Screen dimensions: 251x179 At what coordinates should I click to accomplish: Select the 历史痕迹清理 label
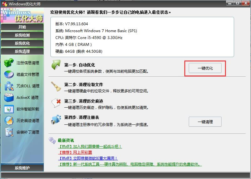pyautogui.click(x=28, y=121)
